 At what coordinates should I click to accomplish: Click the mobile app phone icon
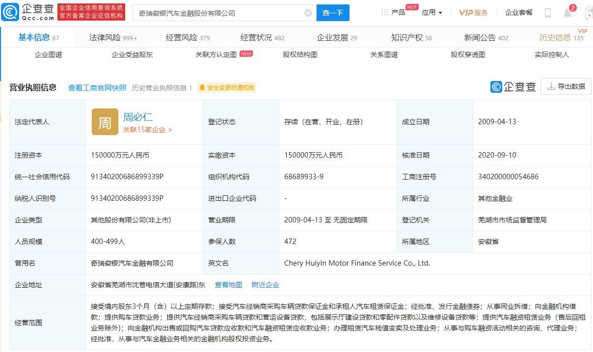548,12
